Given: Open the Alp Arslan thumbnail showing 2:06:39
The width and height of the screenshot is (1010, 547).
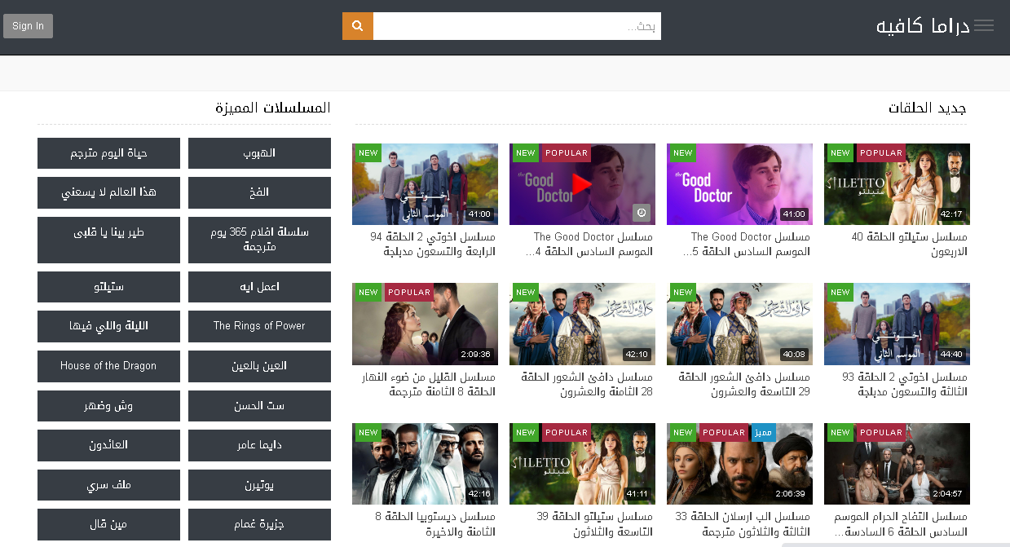Looking at the screenshot, I should click(739, 464).
